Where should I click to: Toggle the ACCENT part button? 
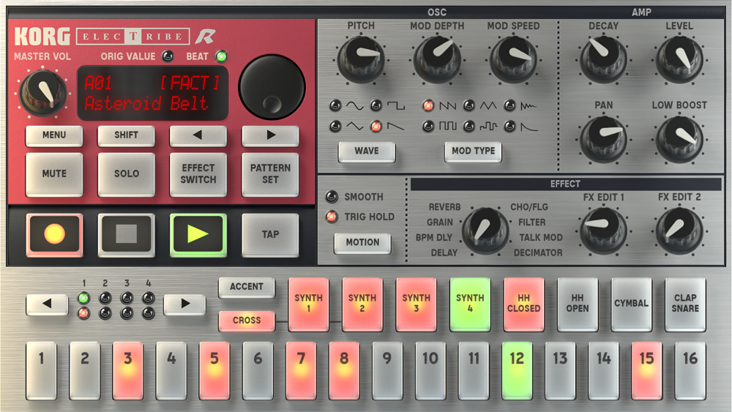click(x=247, y=287)
